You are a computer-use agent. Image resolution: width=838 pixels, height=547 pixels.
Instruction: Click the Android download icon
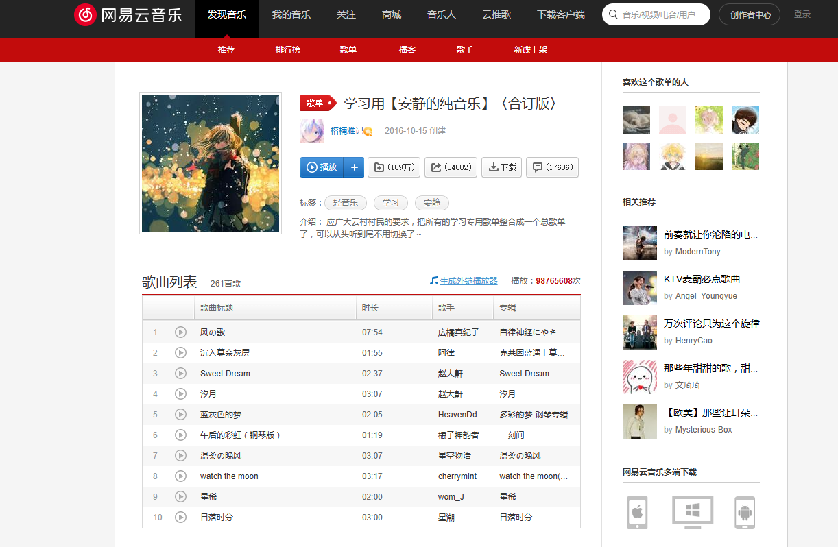(744, 512)
